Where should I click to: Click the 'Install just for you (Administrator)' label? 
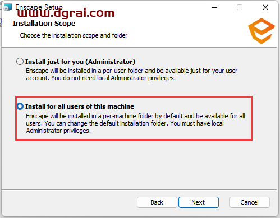80,62
